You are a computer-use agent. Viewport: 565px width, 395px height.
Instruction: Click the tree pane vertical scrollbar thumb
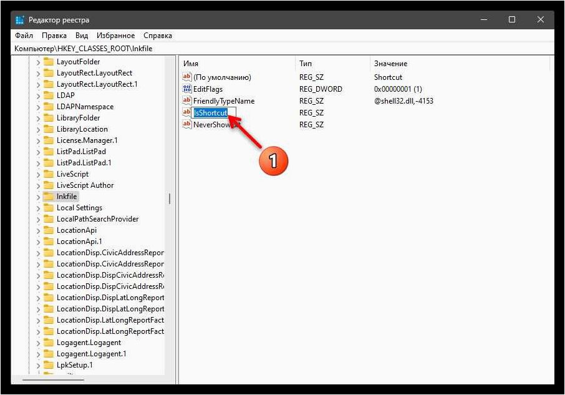tap(170, 198)
